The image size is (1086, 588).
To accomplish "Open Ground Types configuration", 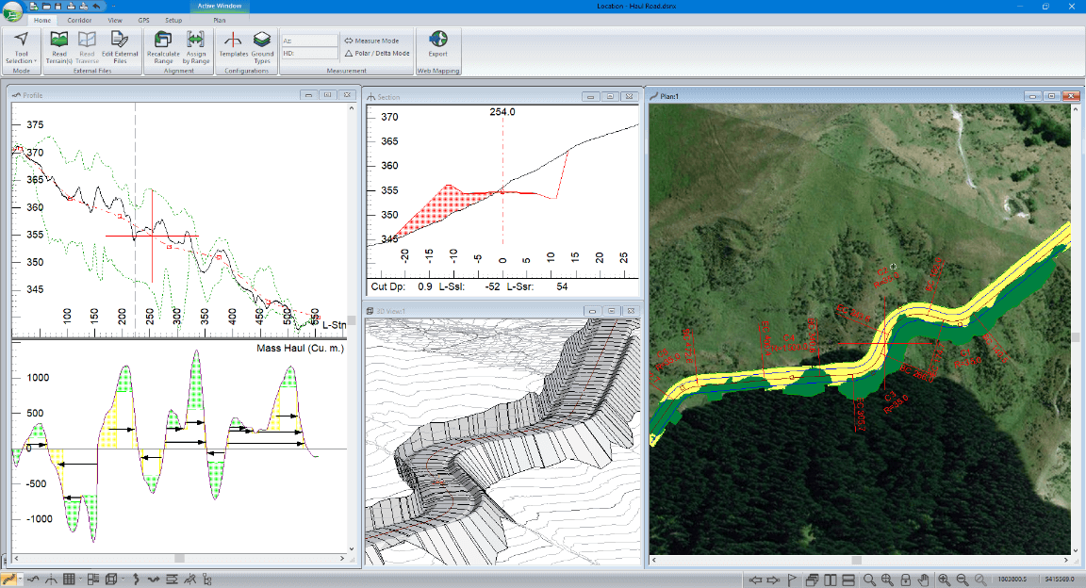I will (x=262, y=41).
